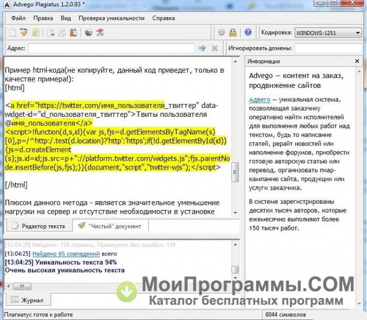Follow the Адвего link in Информация panel
This screenshot has height=320, width=367.
click(260, 100)
